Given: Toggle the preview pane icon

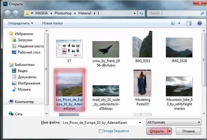Looking at the screenshot, I should 189,23.
